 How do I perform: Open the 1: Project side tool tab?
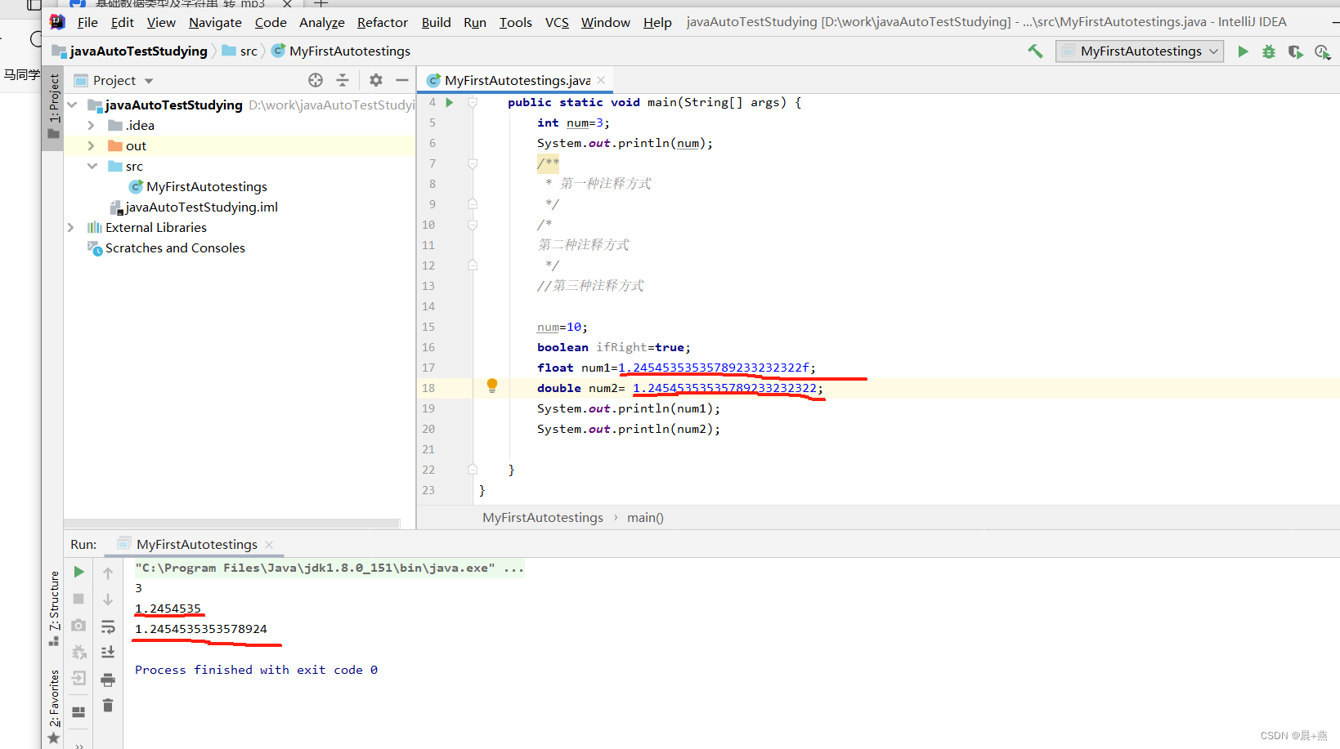point(54,106)
